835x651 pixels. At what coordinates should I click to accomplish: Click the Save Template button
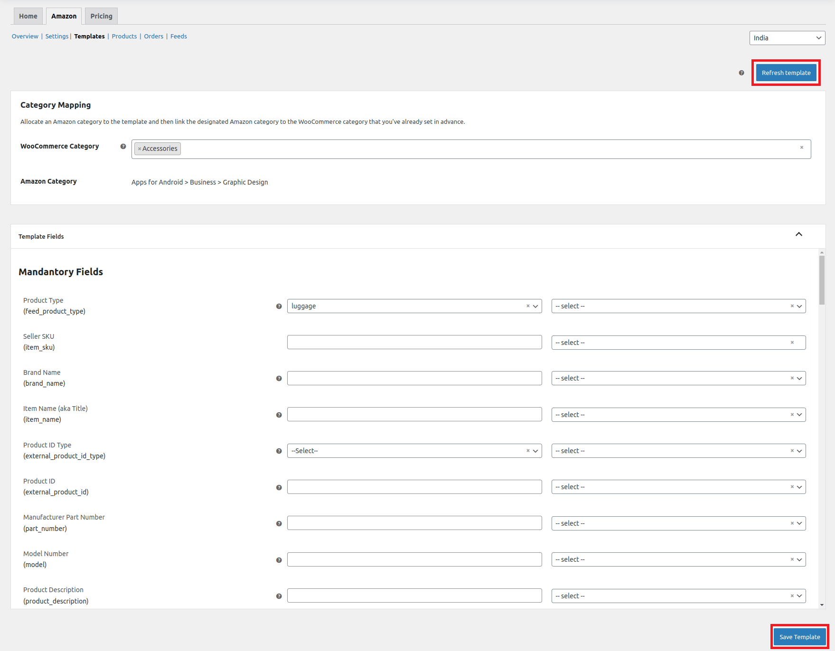(799, 637)
